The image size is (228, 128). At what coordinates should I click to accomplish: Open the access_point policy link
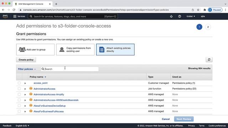pyautogui.click(x=41, y=83)
